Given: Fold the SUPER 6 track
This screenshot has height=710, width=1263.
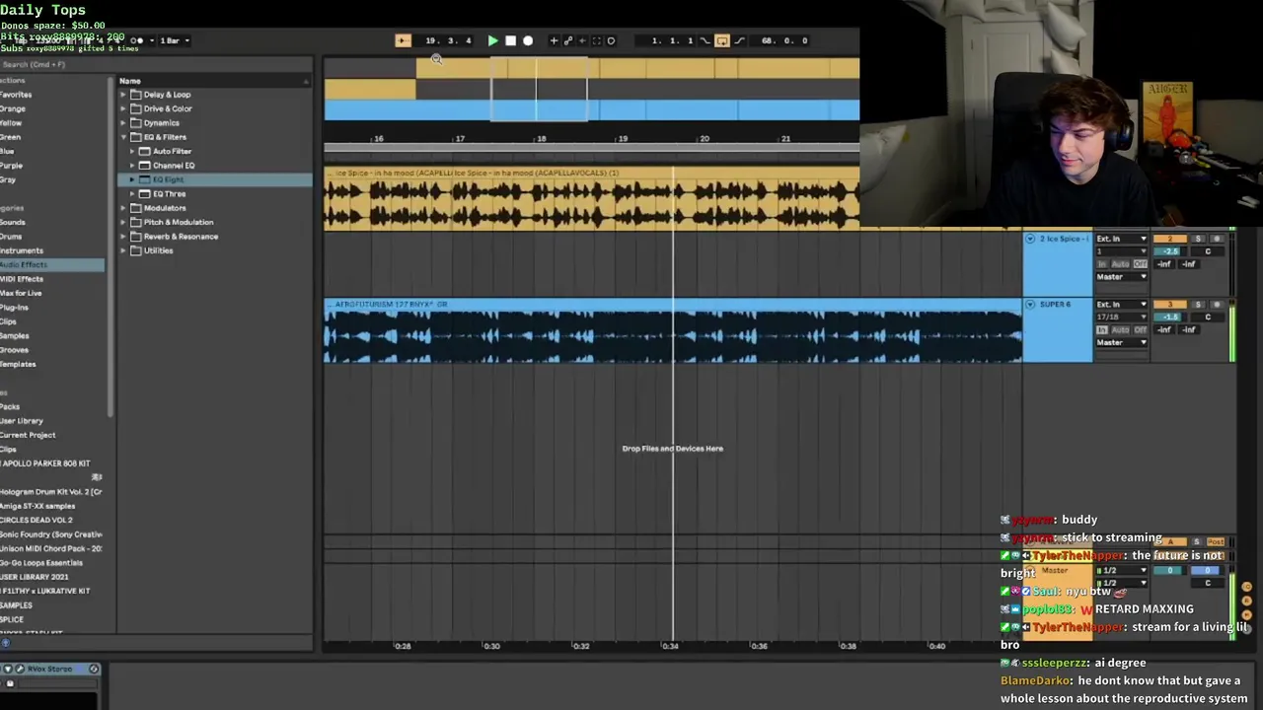Looking at the screenshot, I should pyautogui.click(x=1030, y=305).
